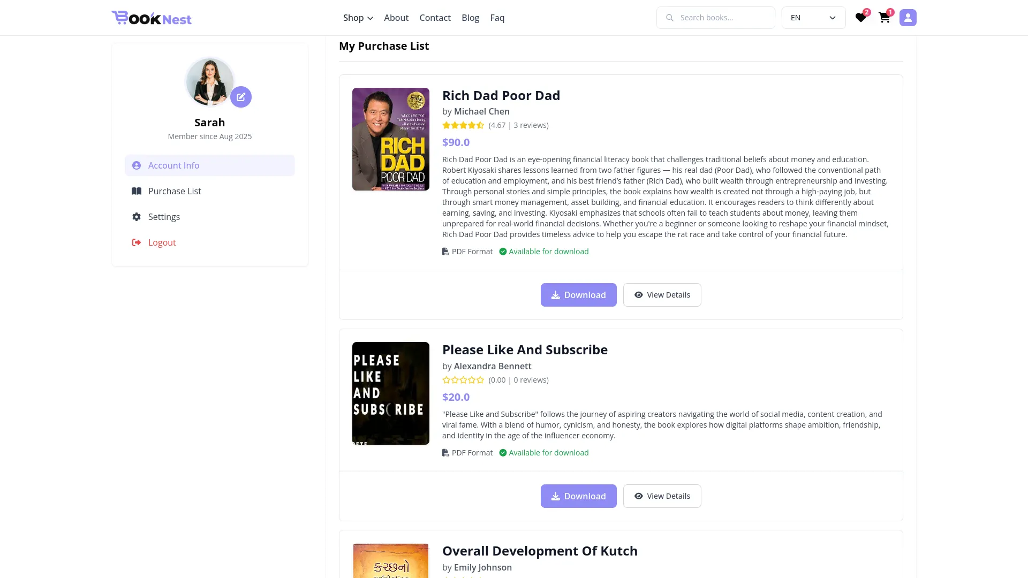The height and width of the screenshot is (578, 1028).
Task: Select Purchase List in sidebar
Action: (x=175, y=191)
